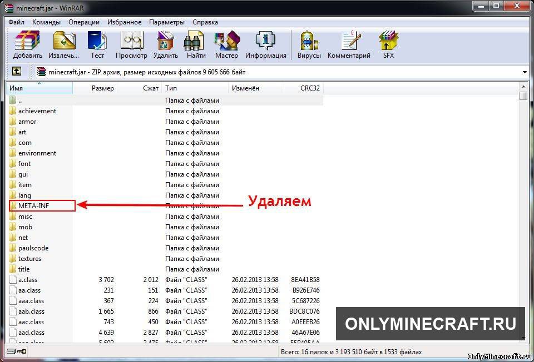Click the up one level folder button
534x362 pixels.
[x=17, y=72]
